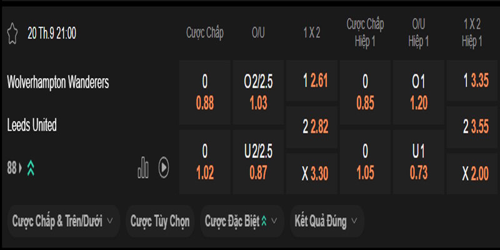
Task: Open Cược Chấp & Trên/Dưới dropdown
Action: 62,220
